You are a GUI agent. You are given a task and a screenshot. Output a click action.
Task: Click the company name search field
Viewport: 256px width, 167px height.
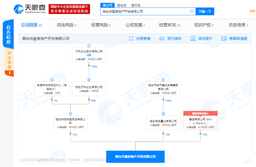148,11
